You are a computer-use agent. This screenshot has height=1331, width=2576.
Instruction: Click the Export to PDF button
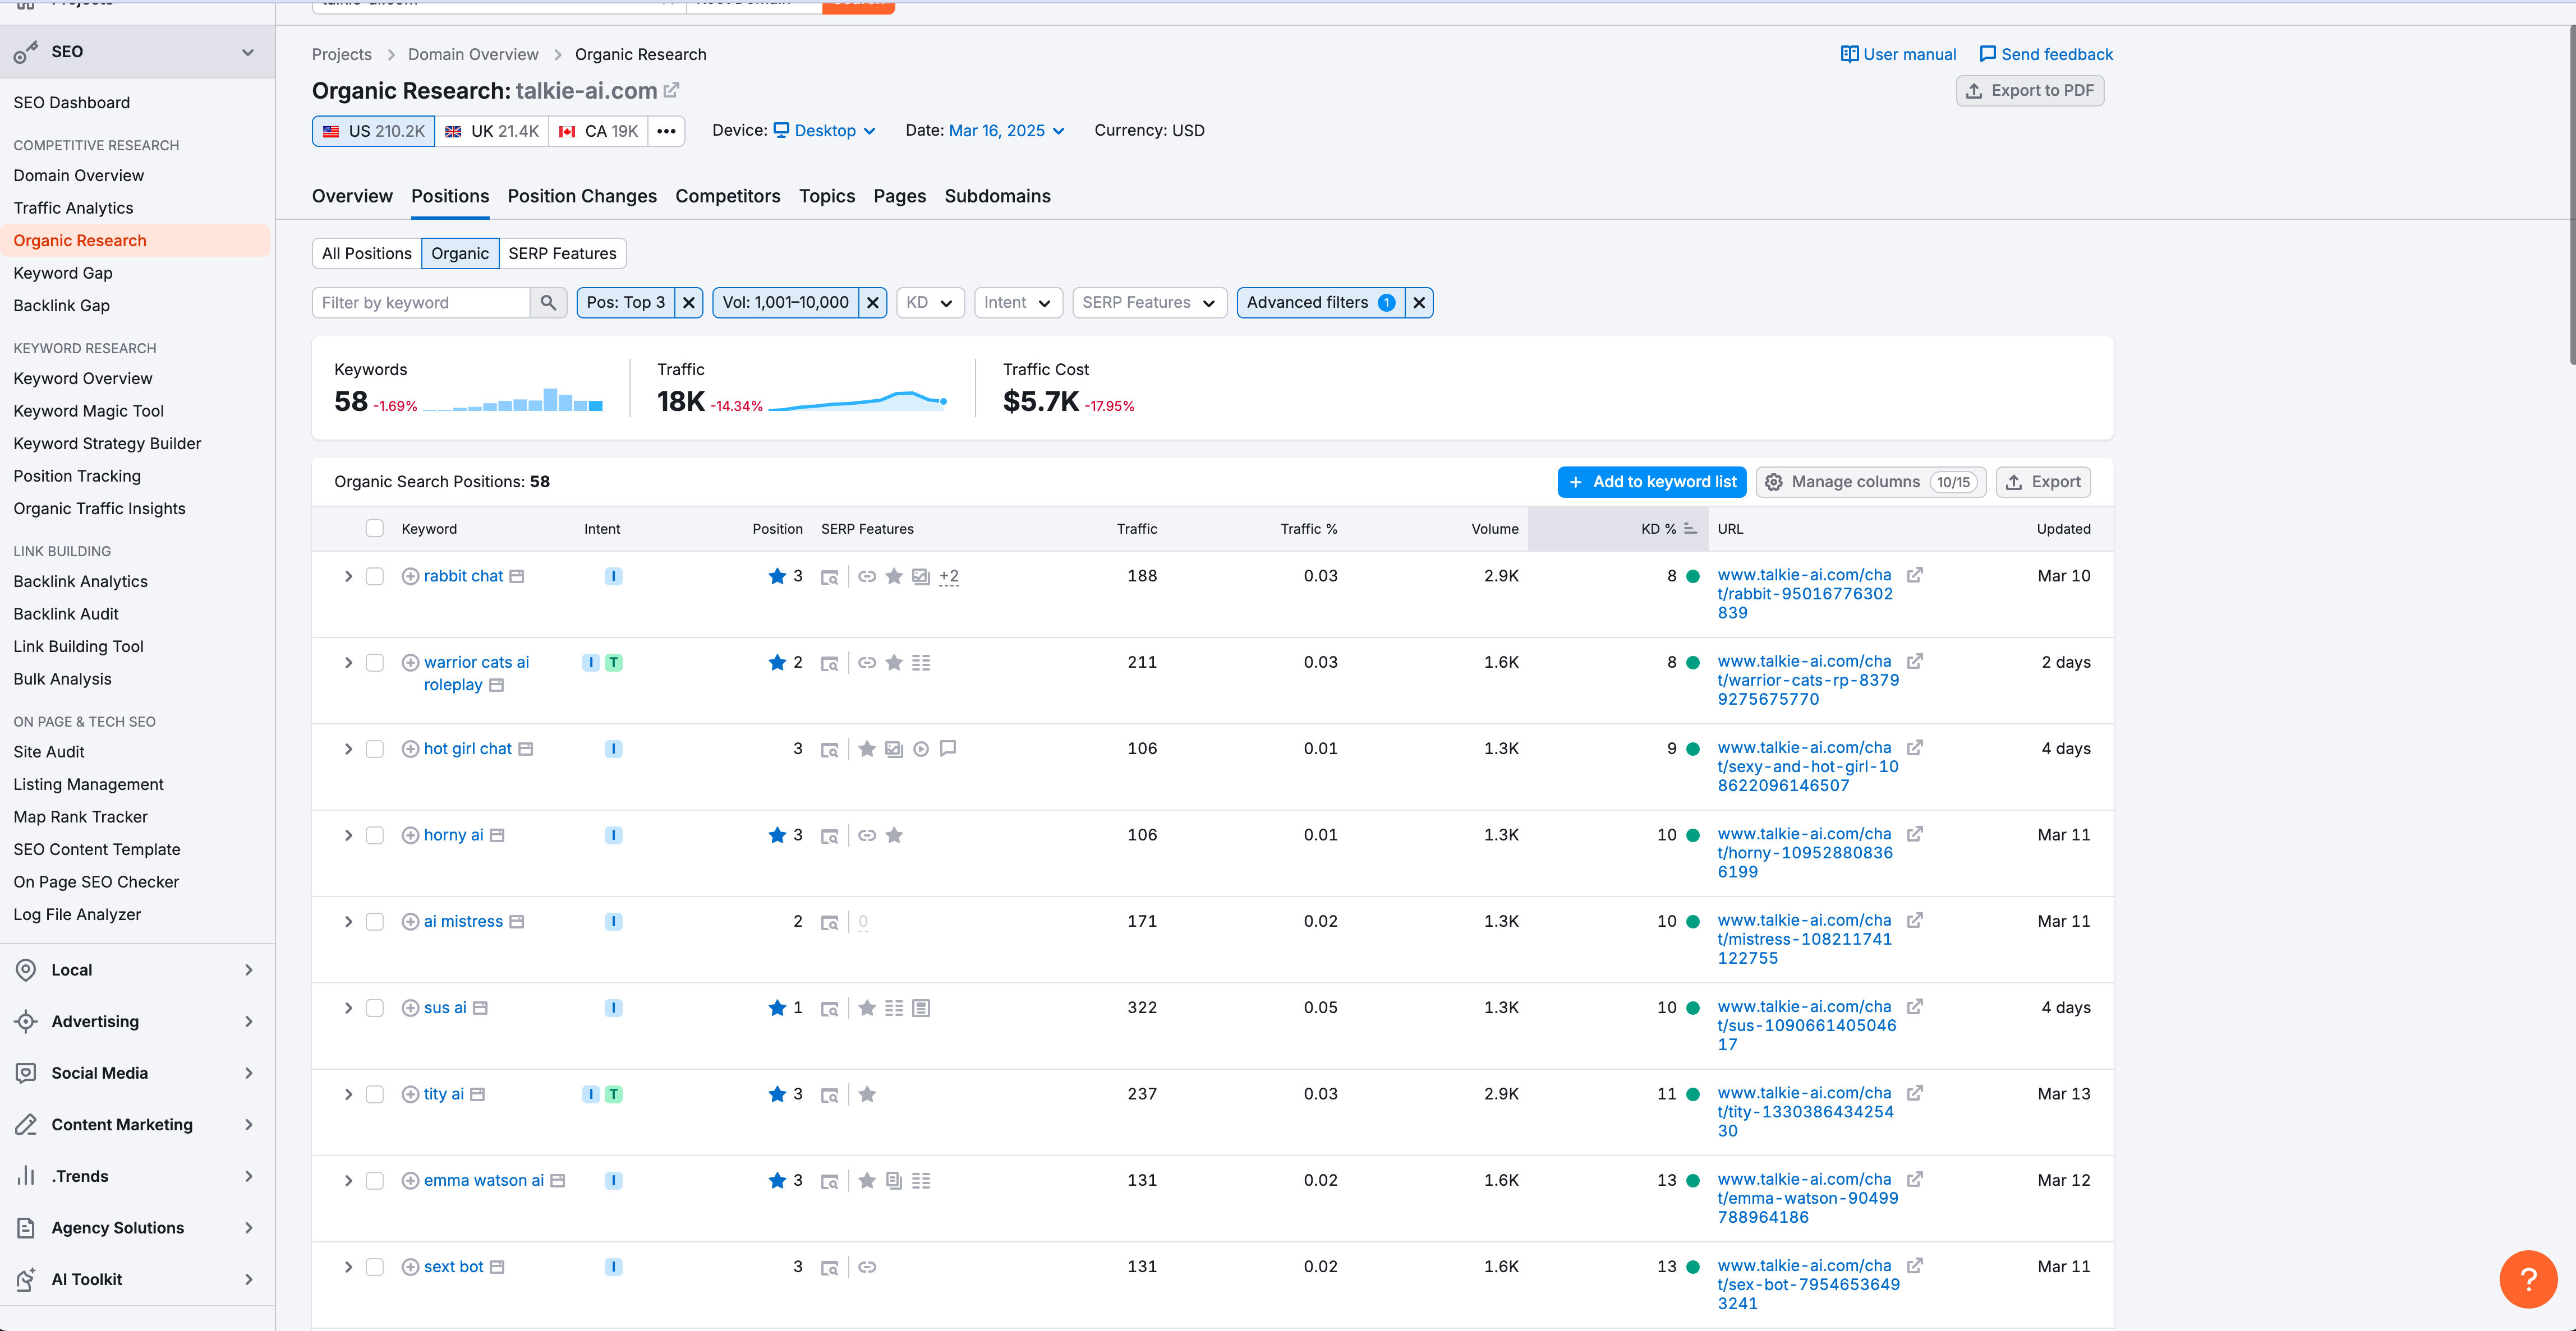coord(2030,91)
